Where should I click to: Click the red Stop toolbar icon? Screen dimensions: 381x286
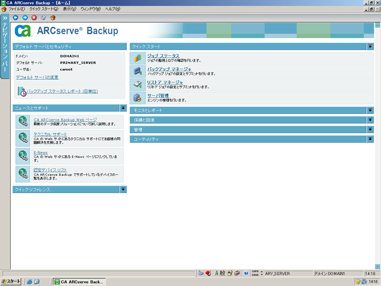coord(34,18)
